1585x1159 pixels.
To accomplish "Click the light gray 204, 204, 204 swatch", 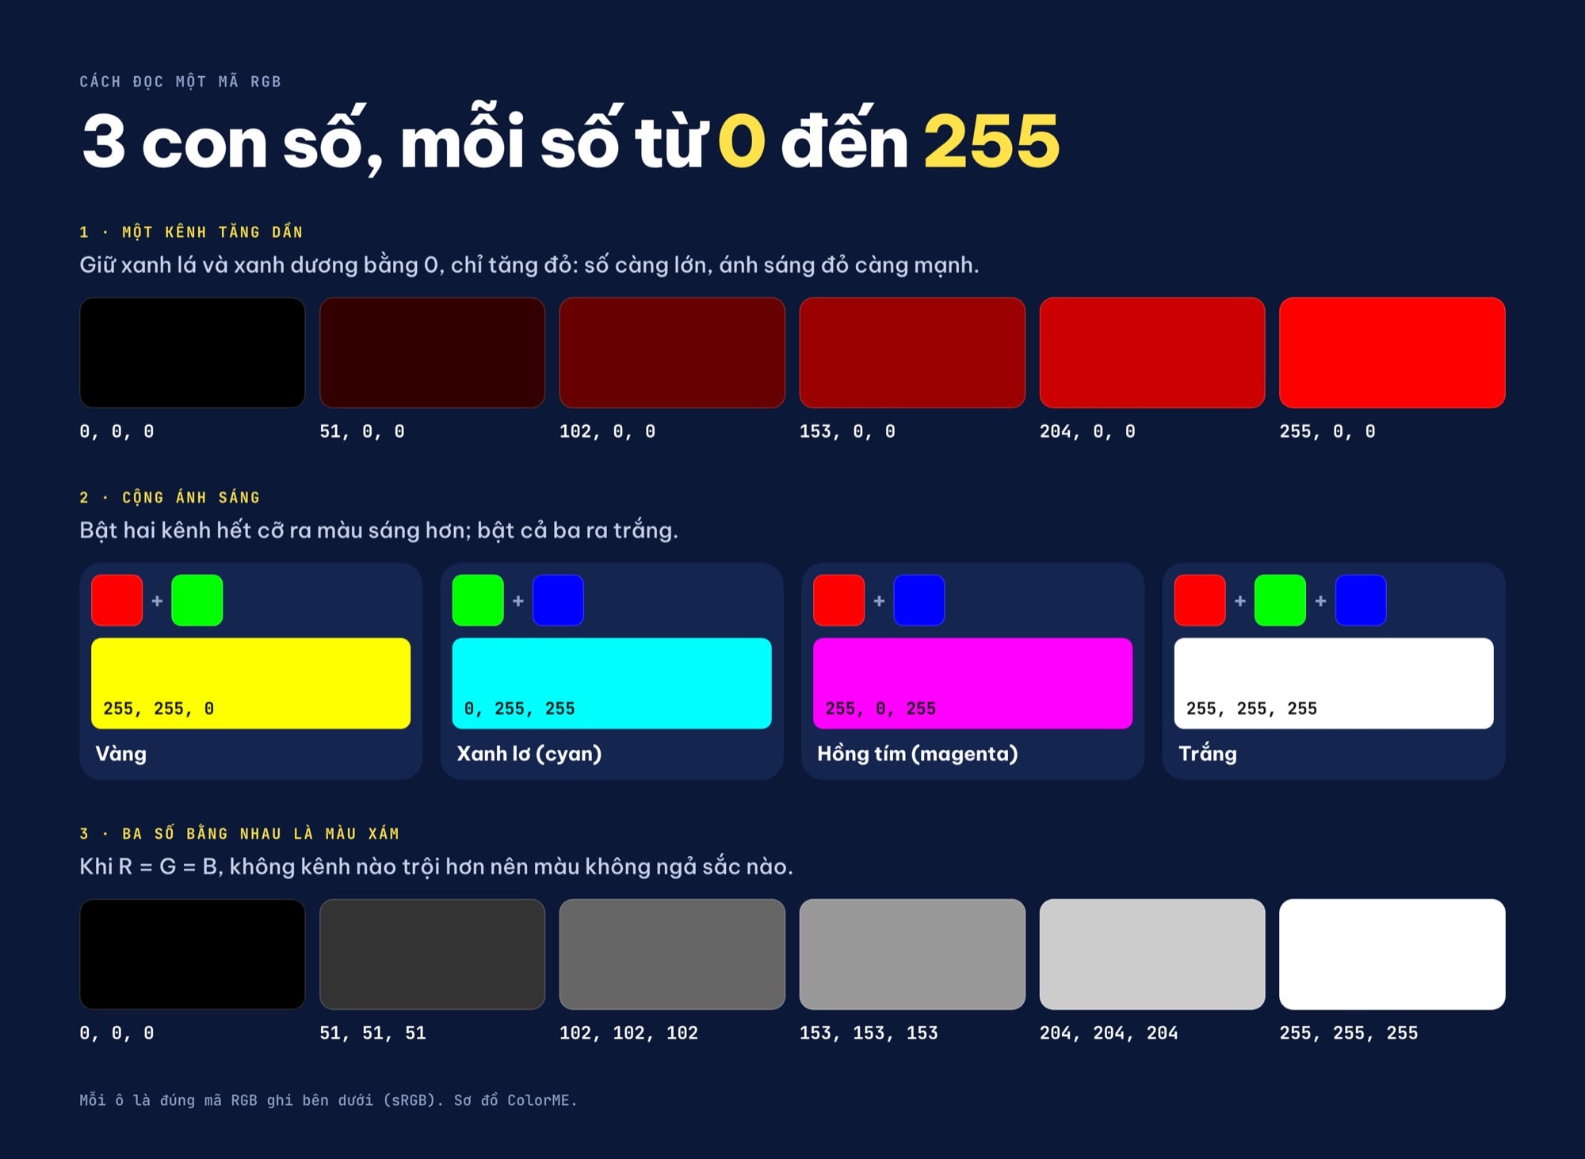I will point(1152,954).
